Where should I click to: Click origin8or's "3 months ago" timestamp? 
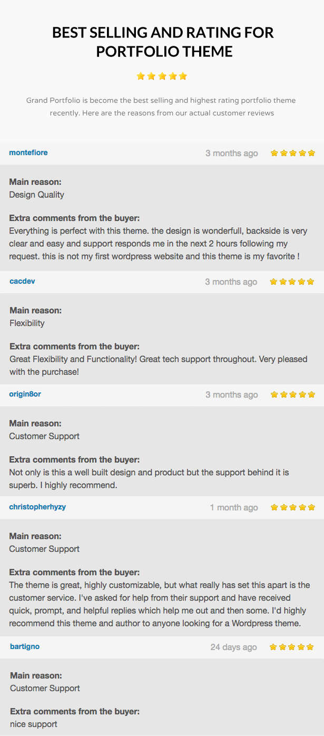[x=232, y=394]
